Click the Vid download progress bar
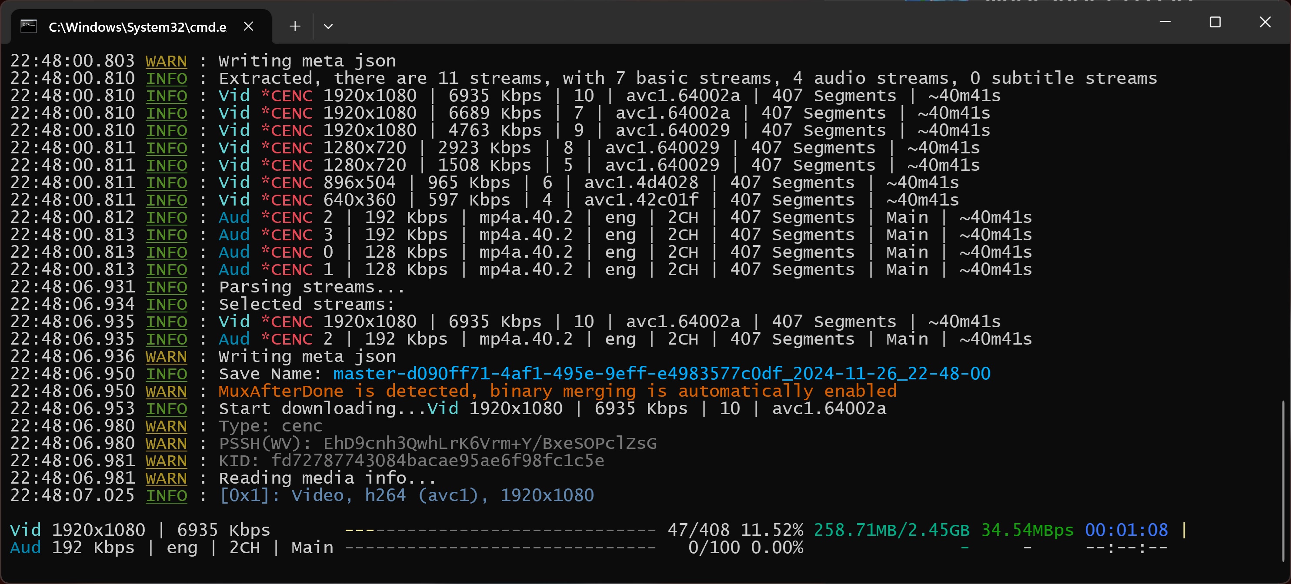The image size is (1291, 584). [x=500, y=530]
